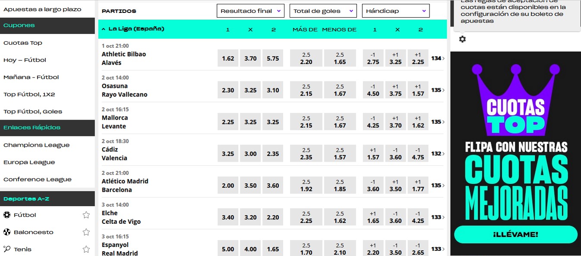581x256 pixels.
Task: Select Levante handicap +1 at 1.62
Action: pos(418,122)
